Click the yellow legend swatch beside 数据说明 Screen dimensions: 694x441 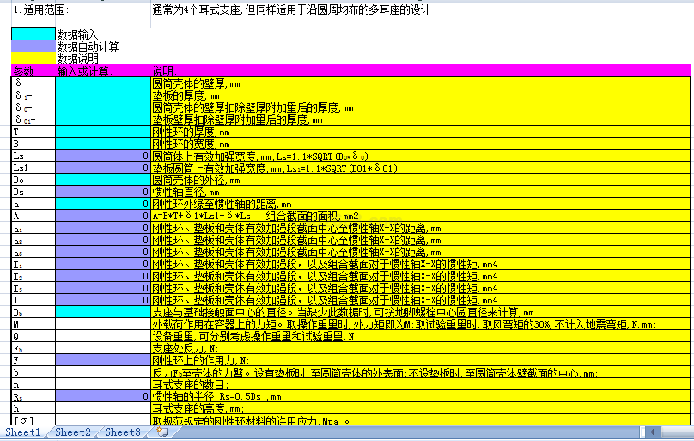(x=33, y=58)
